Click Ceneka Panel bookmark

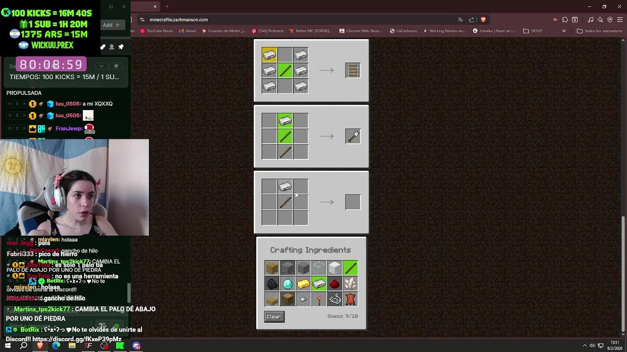pyautogui.click(x=494, y=31)
